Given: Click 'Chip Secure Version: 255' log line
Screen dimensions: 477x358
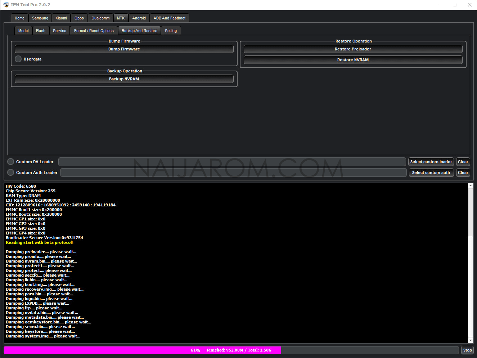Looking at the screenshot, I should [x=31, y=191].
